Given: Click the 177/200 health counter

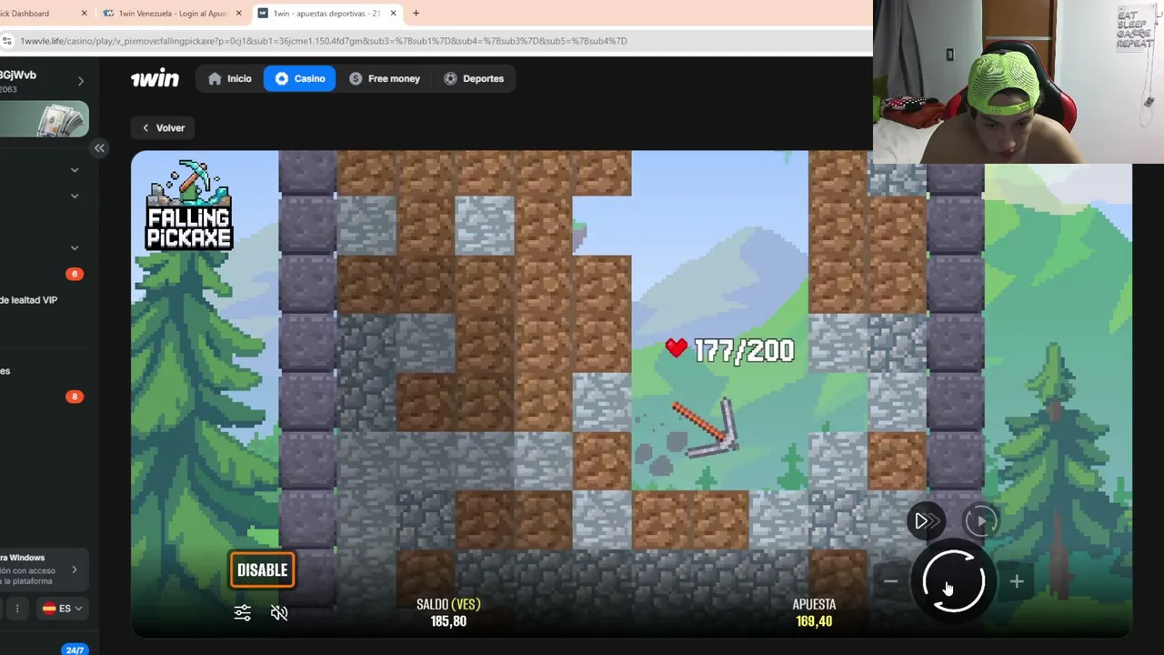Looking at the screenshot, I should click(x=729, y=350).
